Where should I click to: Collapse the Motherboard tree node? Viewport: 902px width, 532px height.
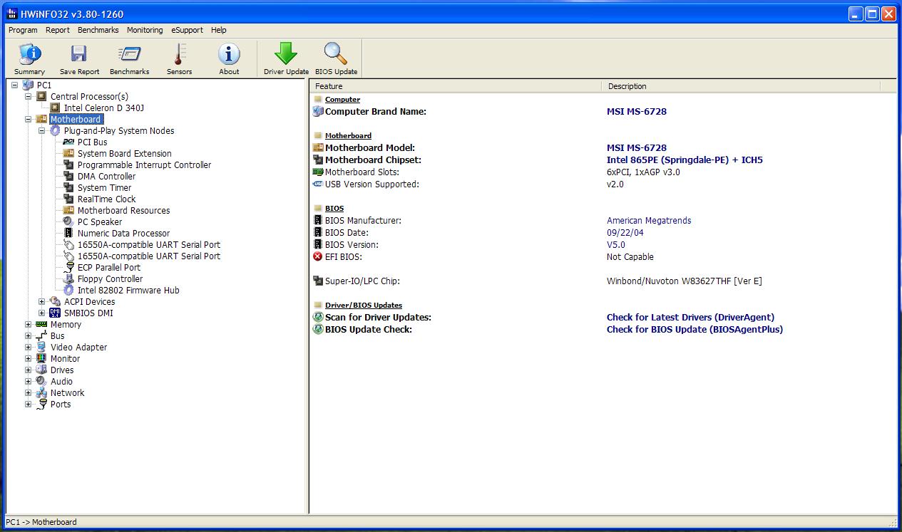tap(29, 120)
